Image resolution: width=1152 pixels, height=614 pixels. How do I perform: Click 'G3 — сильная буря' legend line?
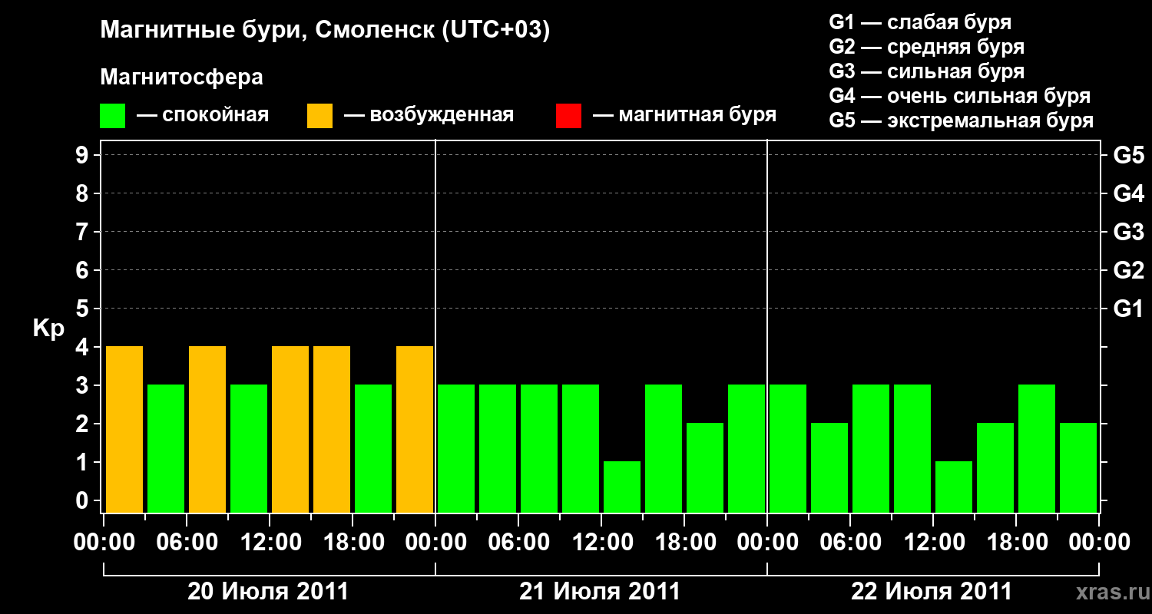click(x=927, y=71)
